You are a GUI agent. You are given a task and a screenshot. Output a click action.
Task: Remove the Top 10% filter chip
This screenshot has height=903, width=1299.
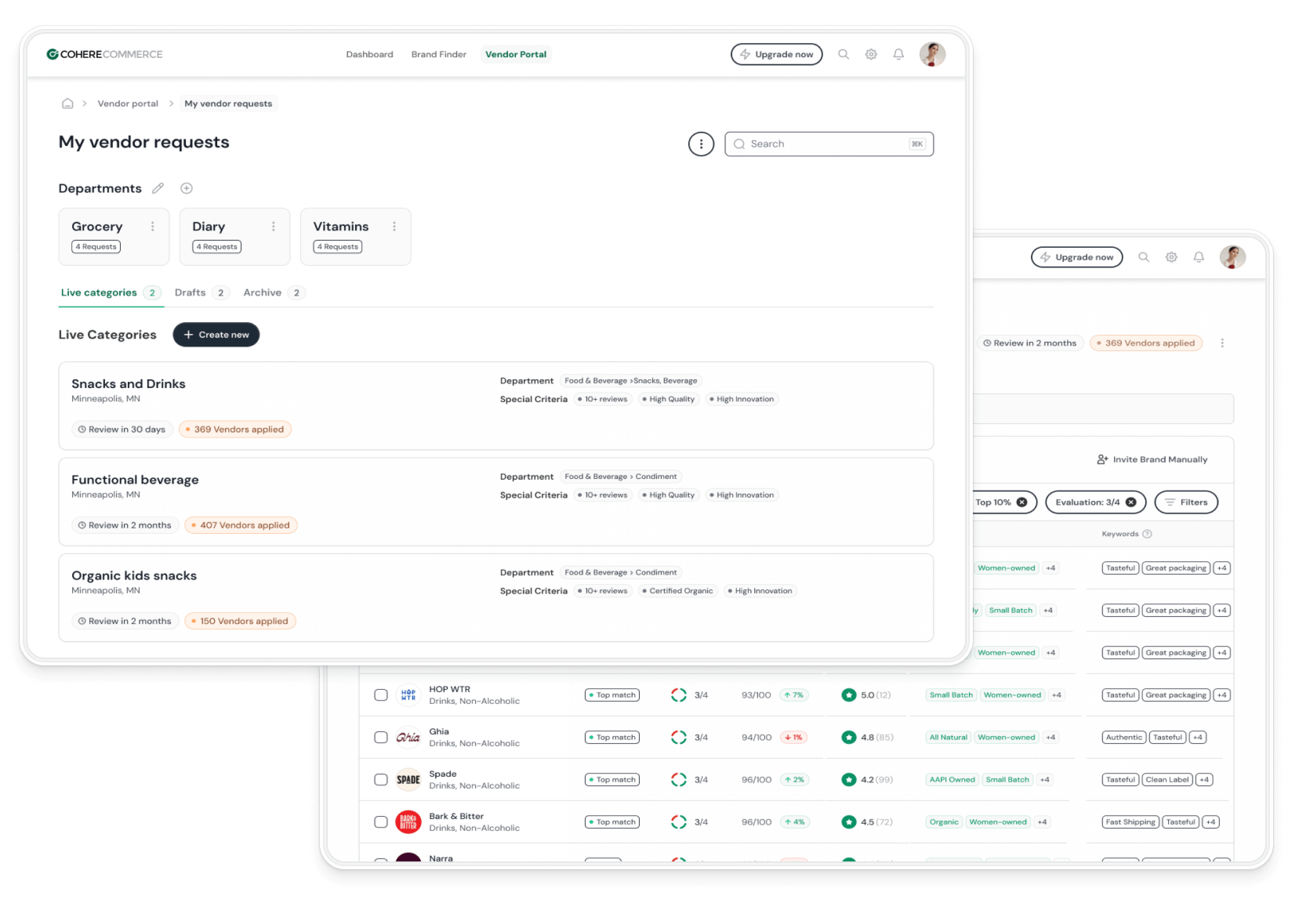click(x=1022, y=502)
